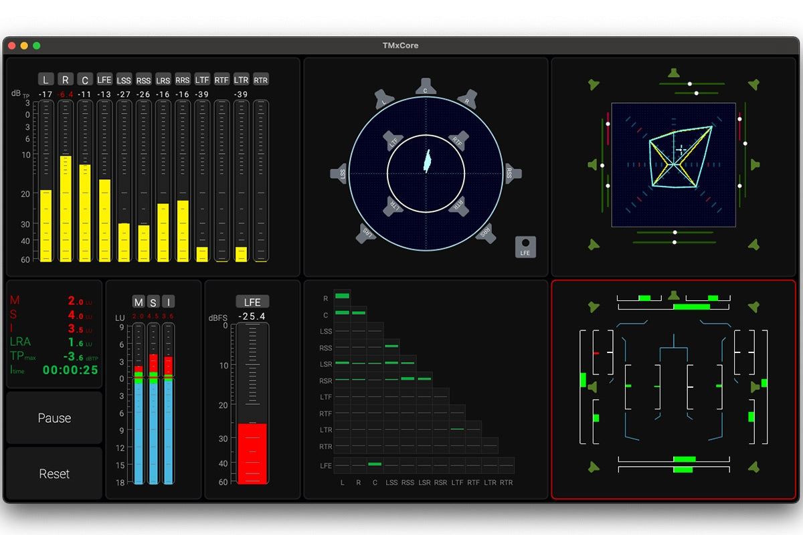803x535 pixels.
Task: Toggle the RSS channel label above peak meters
Action: pyautogui.click(x=143, y=80)
